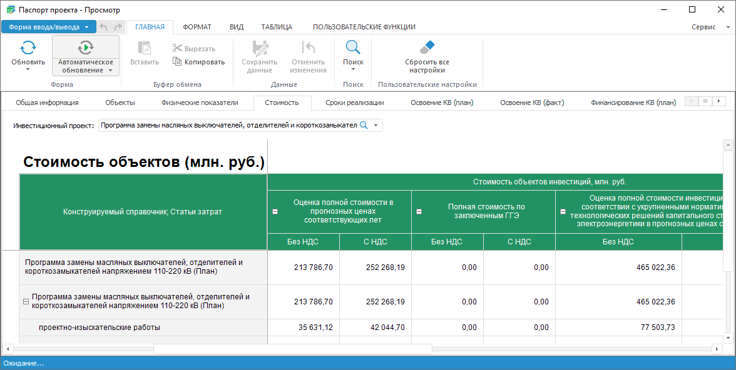Screen dimensions: 736x370
Task: Collapse column group for укрупненными нормативами
Action: [x=563, y=211]
